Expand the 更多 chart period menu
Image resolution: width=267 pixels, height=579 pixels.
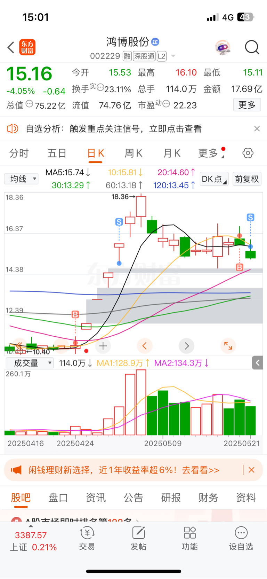[x=211, y=153]
